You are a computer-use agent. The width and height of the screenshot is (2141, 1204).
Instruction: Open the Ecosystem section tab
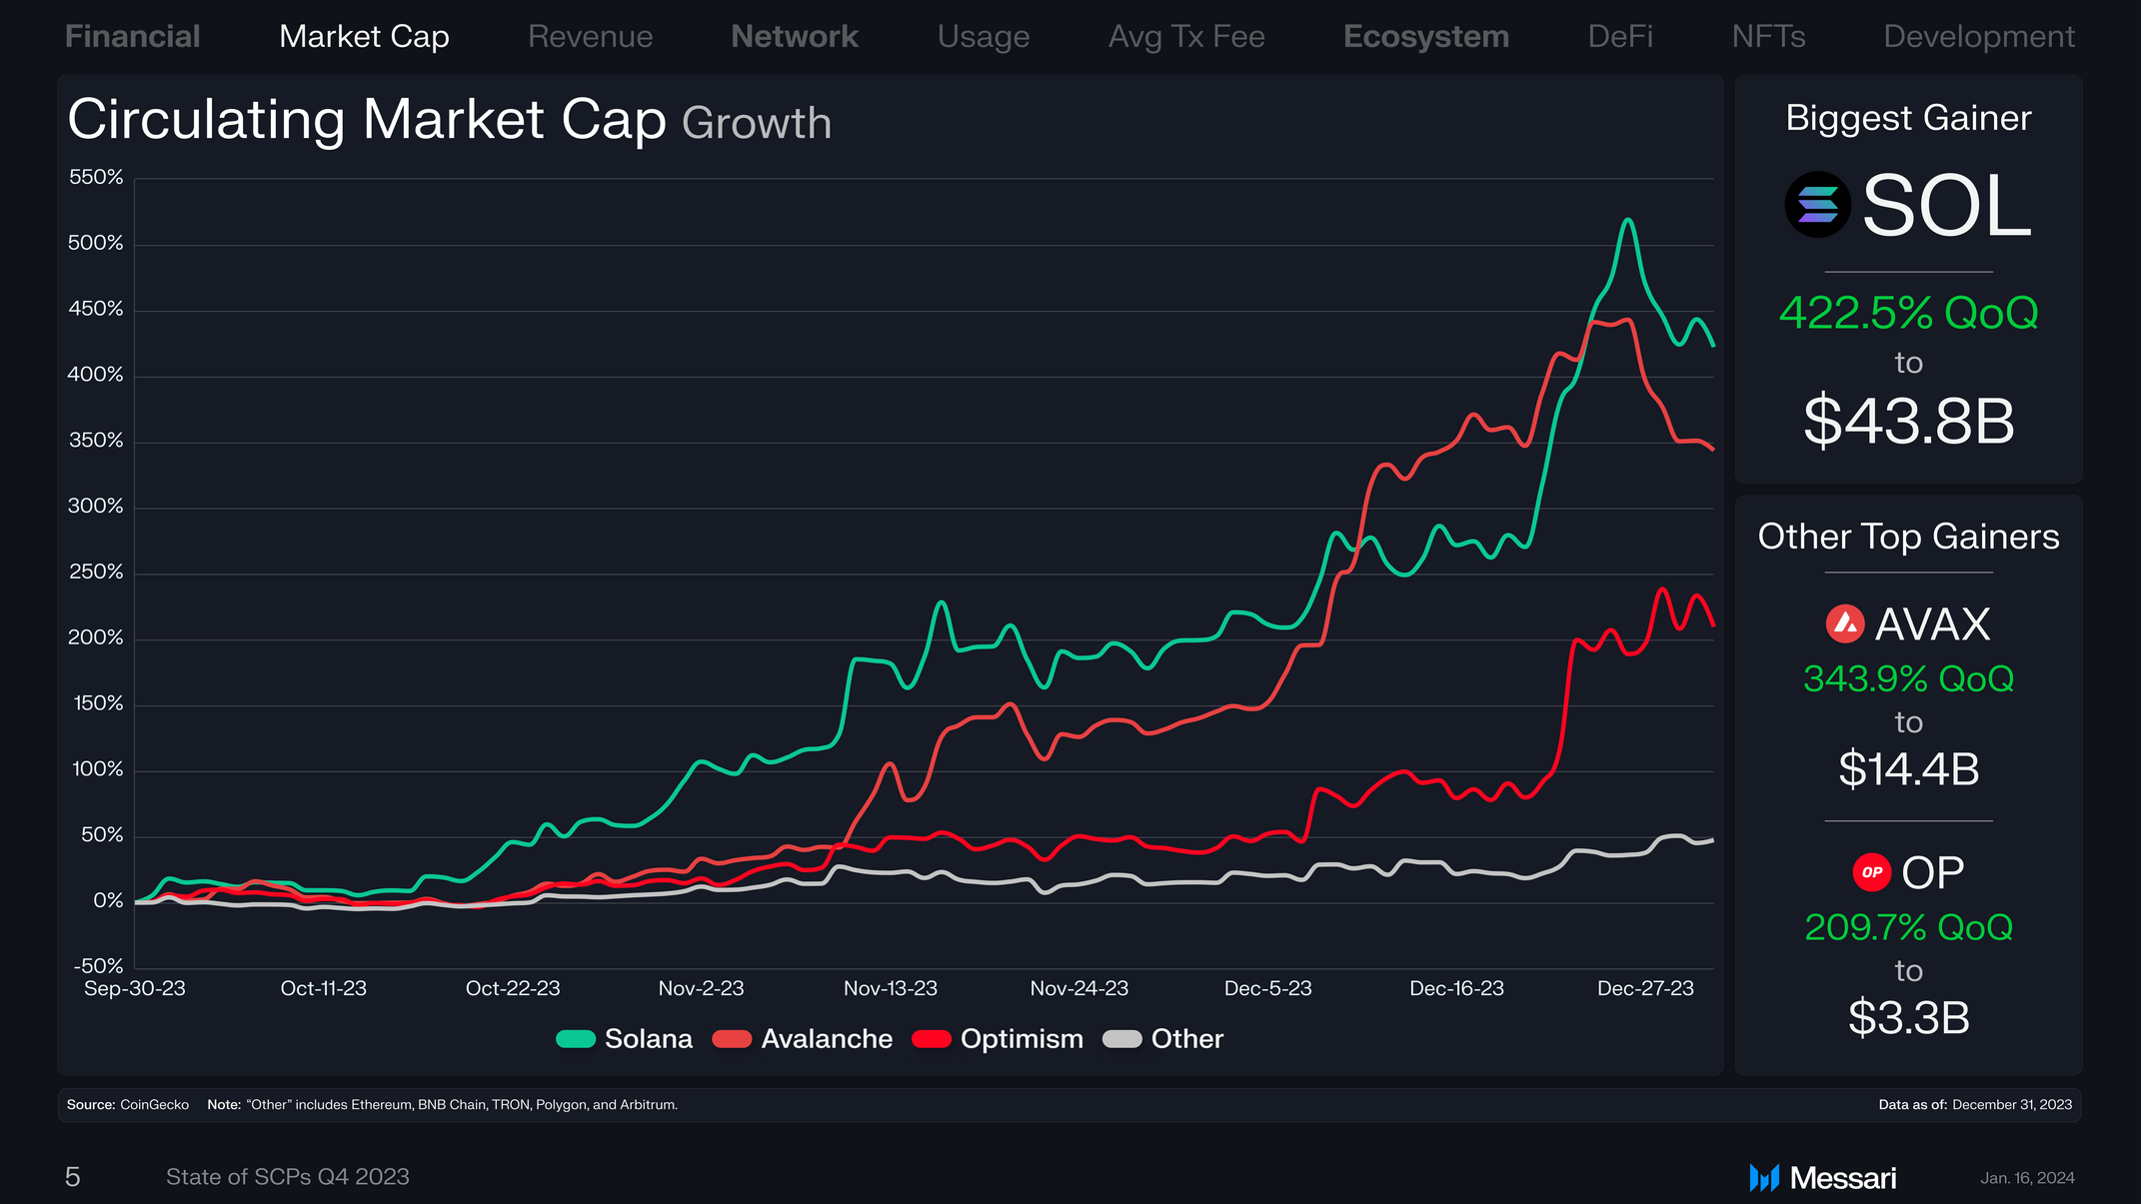[1426, 38]
